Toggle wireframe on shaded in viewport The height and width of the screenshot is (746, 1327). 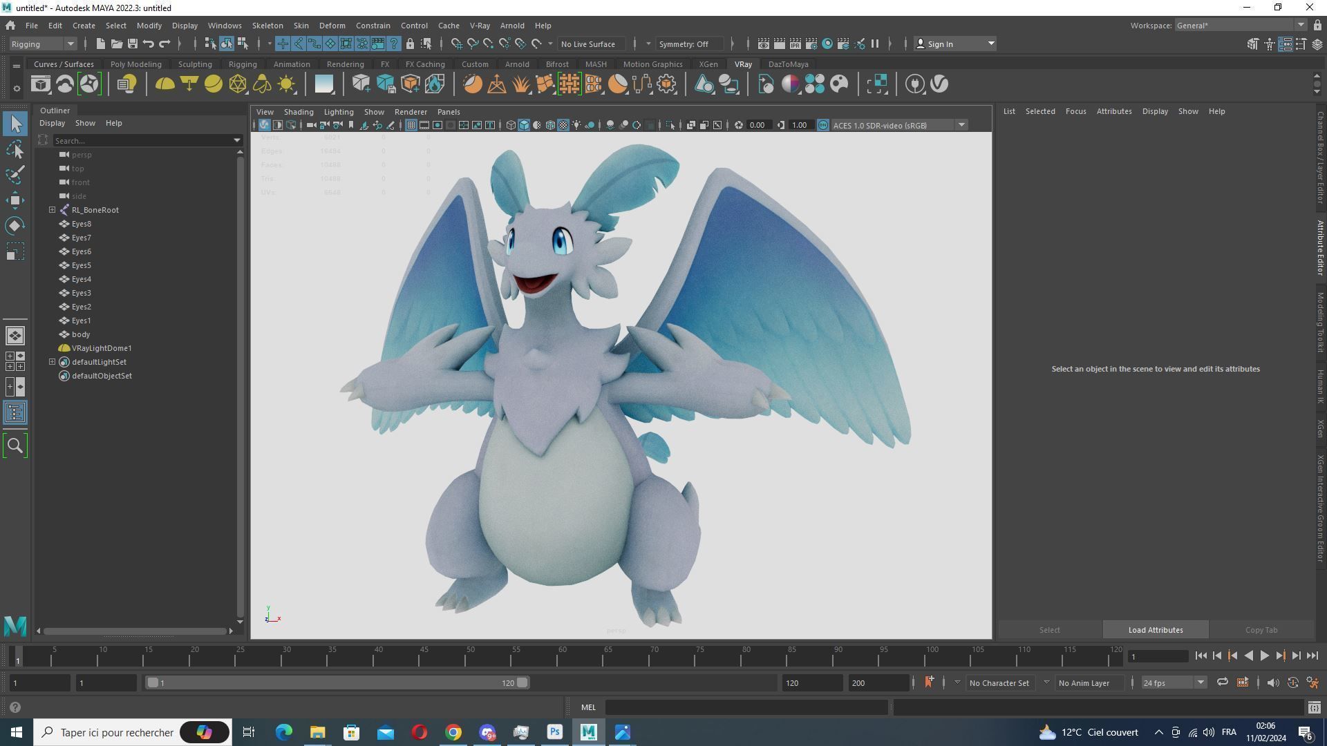pyautogui.click(x=550, y=125)
